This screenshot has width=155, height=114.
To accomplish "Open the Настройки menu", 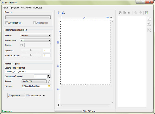I will pos(26,7).
